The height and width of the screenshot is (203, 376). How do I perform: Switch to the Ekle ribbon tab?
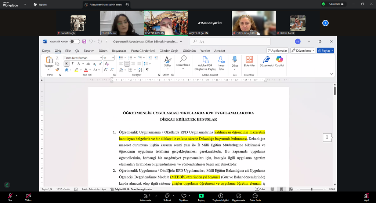coord(68,51)
